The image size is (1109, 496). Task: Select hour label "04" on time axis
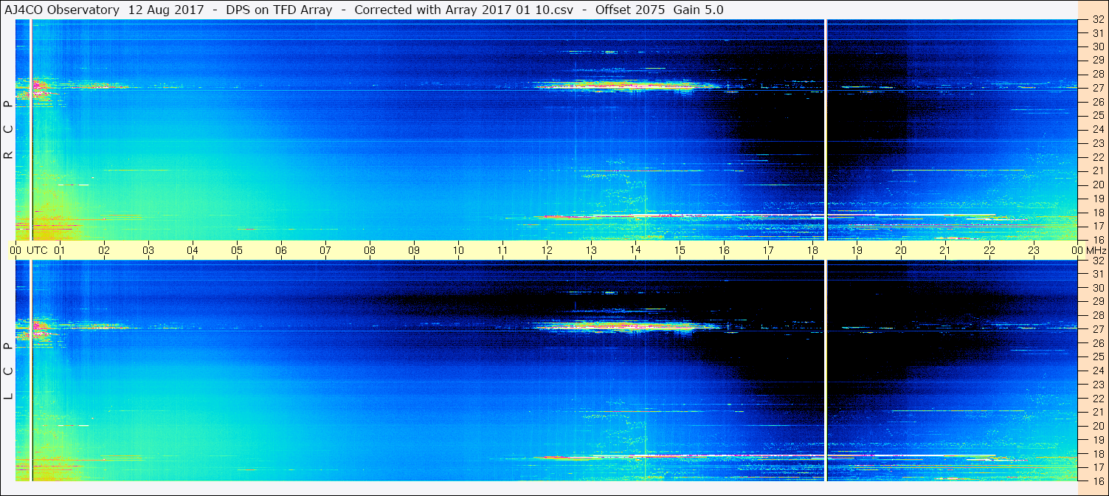coord(193,250)
